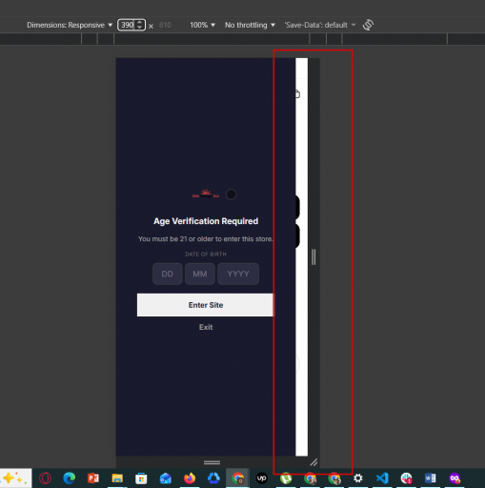Open Visual Studio Code from the taskbar
The height and width of the screenshot is (488, 485).
pos(382,478)
